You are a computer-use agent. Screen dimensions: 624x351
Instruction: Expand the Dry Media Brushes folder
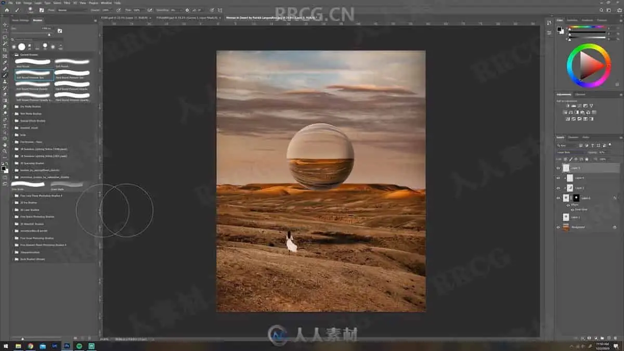[13, 107]
